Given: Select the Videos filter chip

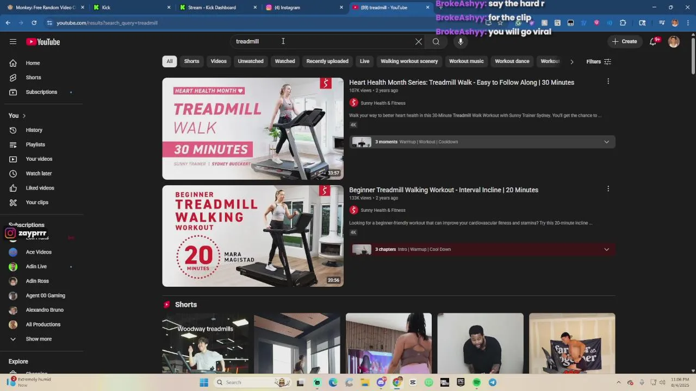Looking at the screenshot, I should click(219, 61).
